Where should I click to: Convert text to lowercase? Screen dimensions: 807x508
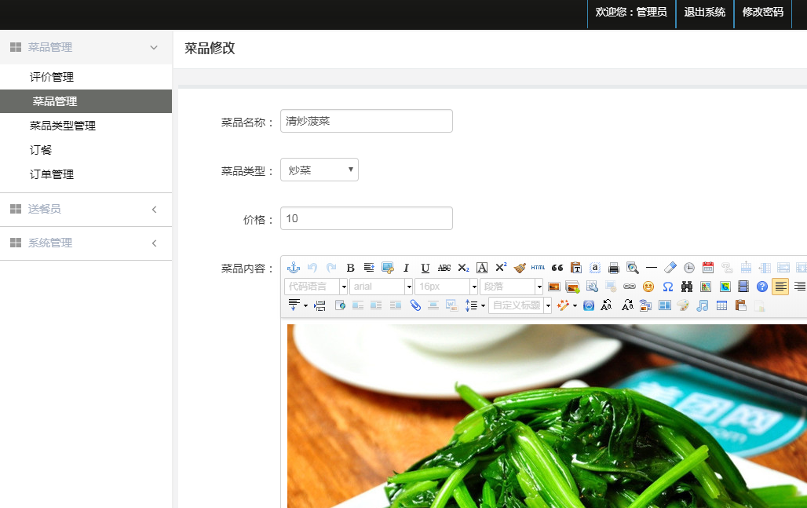click(627, 305)
